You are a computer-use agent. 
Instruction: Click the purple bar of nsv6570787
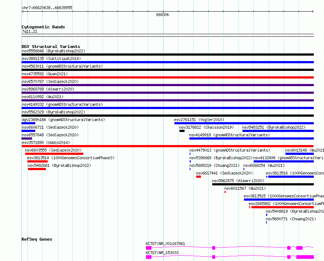click(167, 85)
